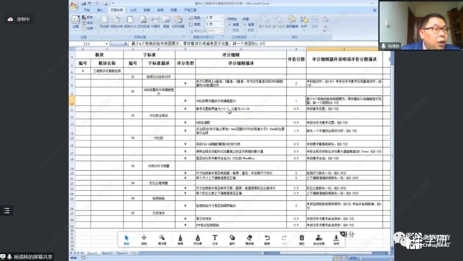Click the undo annotation icon

267,239
